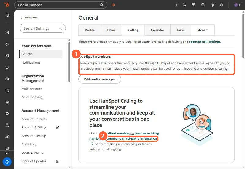Open the developer code icon in left rail
The height and width of the screenshot is (169, 245).
point(7,148)
